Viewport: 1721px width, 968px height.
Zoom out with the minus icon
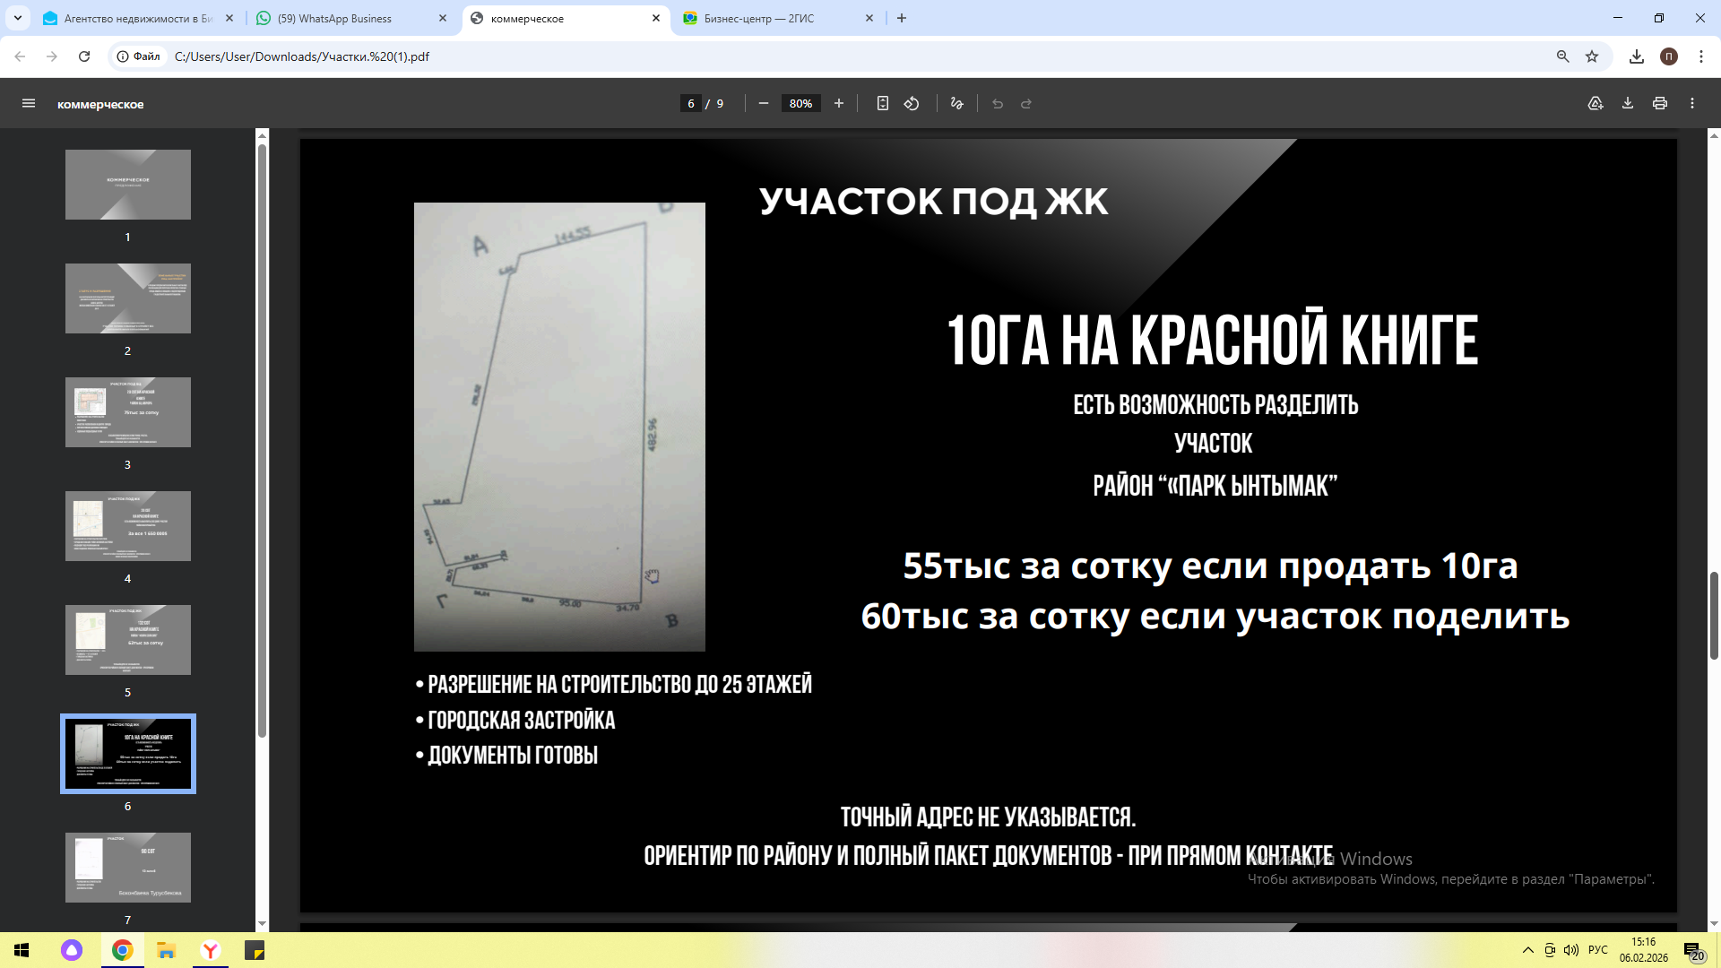coord(764,104)
